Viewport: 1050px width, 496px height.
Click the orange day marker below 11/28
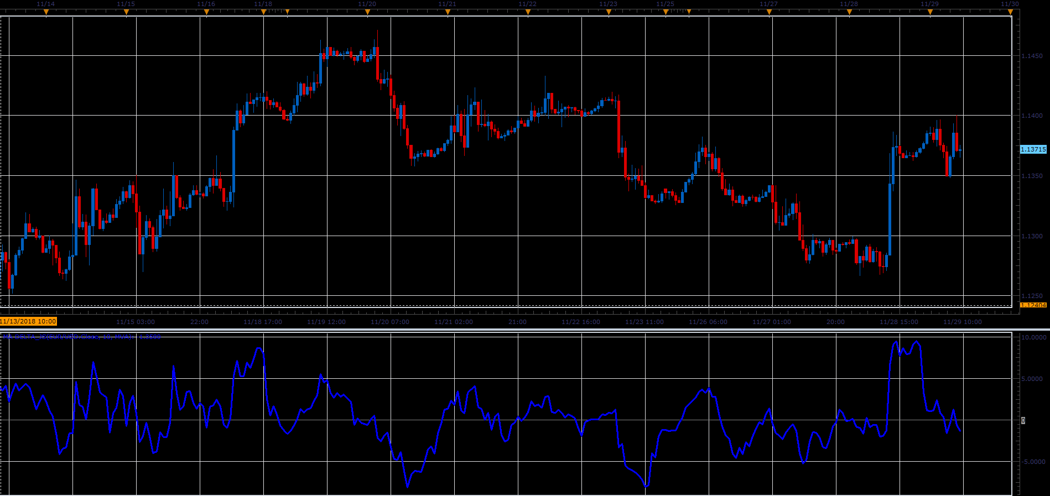tap(849, 12)
